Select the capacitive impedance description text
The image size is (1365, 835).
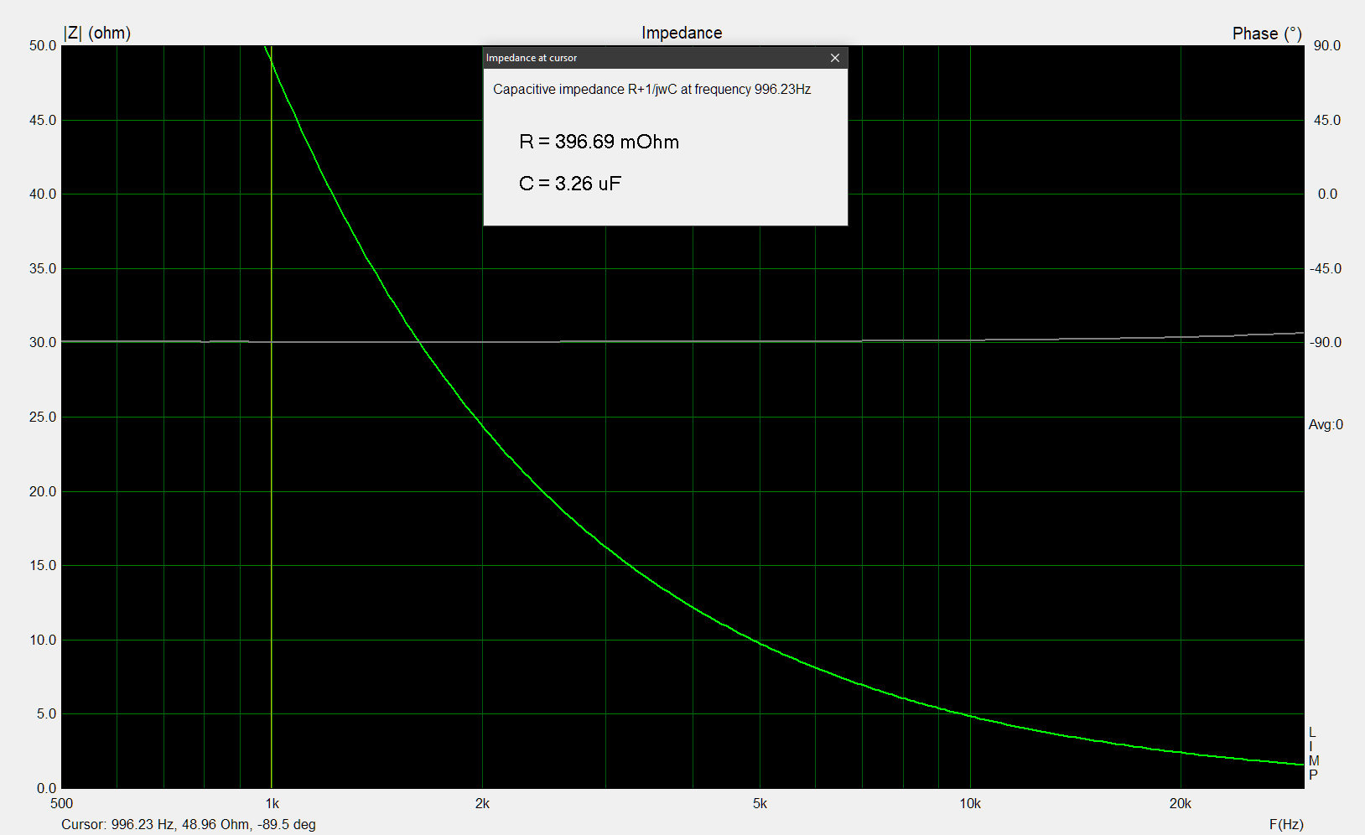[651, 90]
